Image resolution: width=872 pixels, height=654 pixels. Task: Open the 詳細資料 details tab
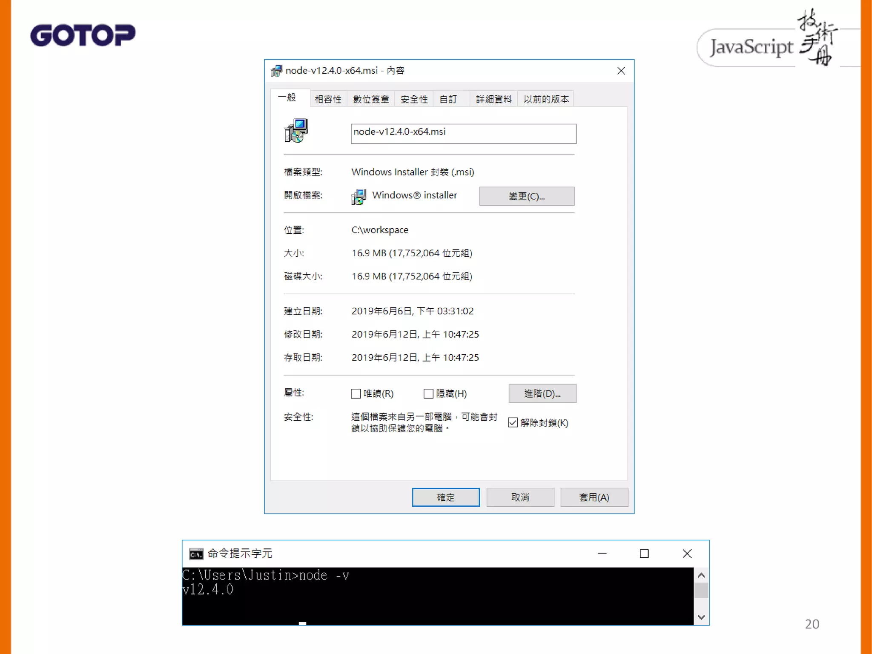click(493, 99)
